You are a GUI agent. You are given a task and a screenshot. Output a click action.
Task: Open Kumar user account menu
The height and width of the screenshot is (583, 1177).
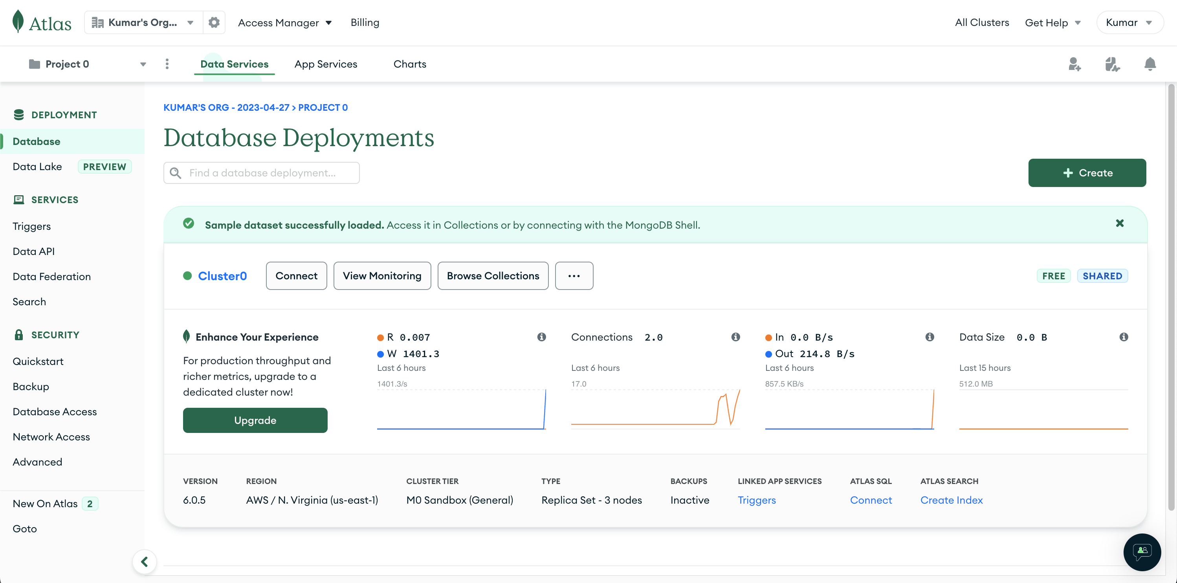pyautogui.click(x=1129, y=22)
